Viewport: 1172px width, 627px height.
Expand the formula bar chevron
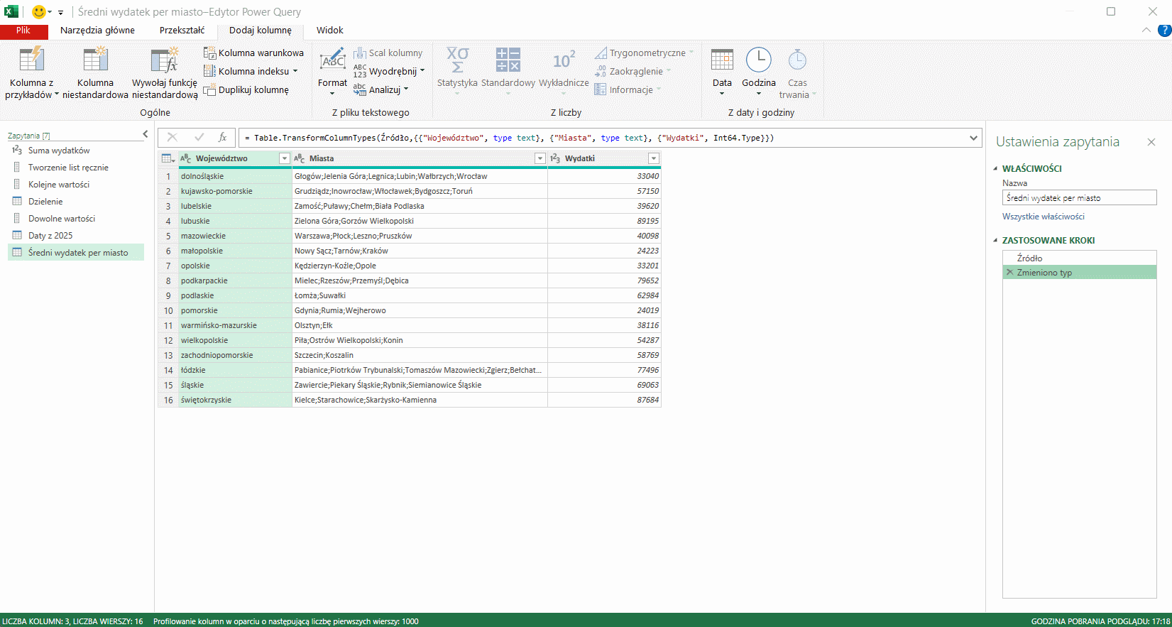(974, 138)
